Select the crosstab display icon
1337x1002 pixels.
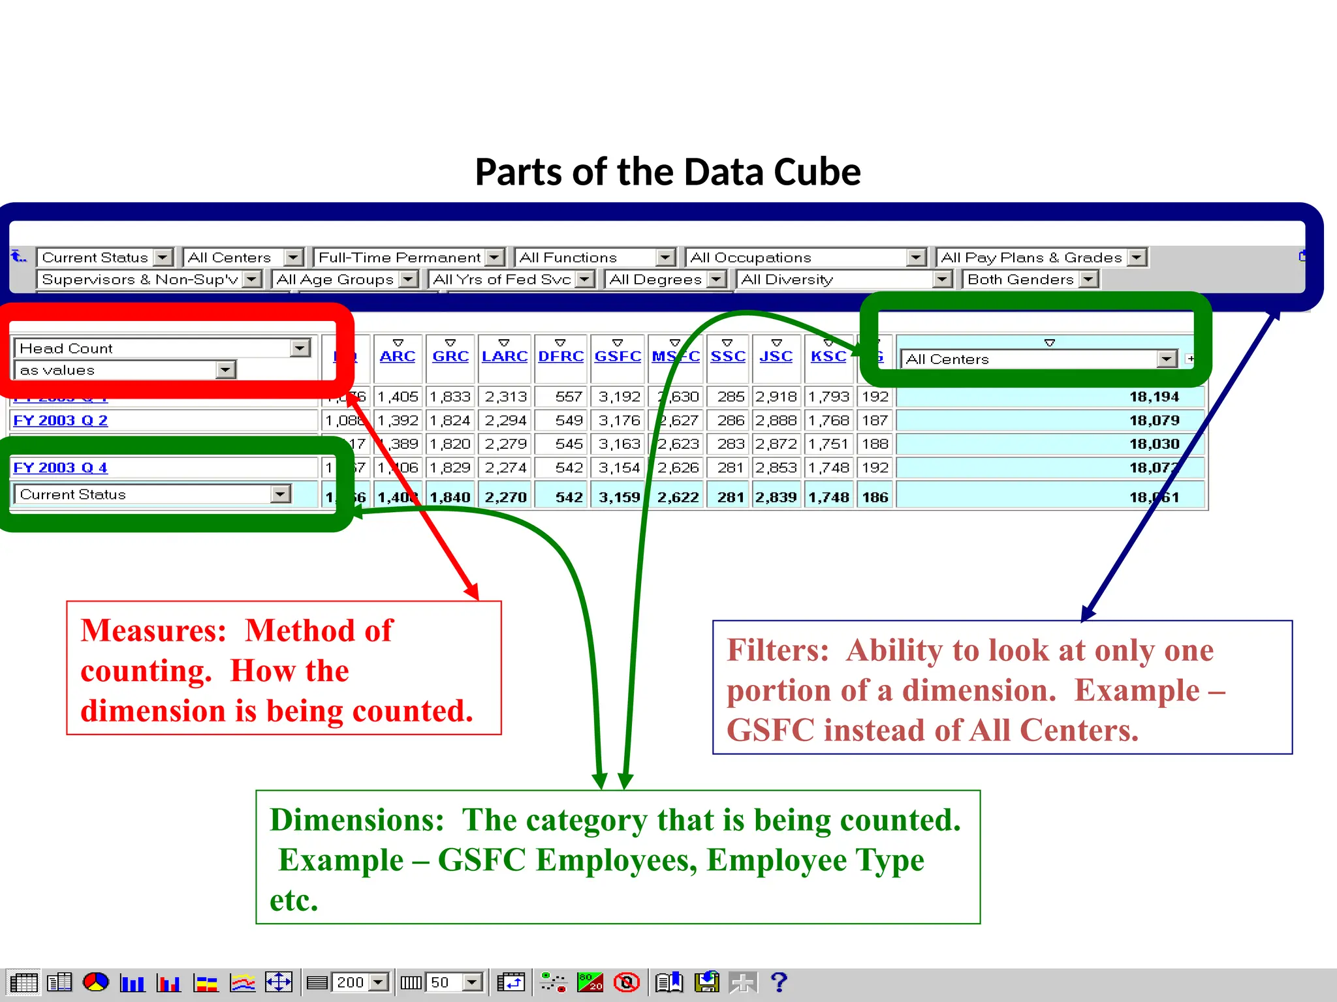[24, 982]
